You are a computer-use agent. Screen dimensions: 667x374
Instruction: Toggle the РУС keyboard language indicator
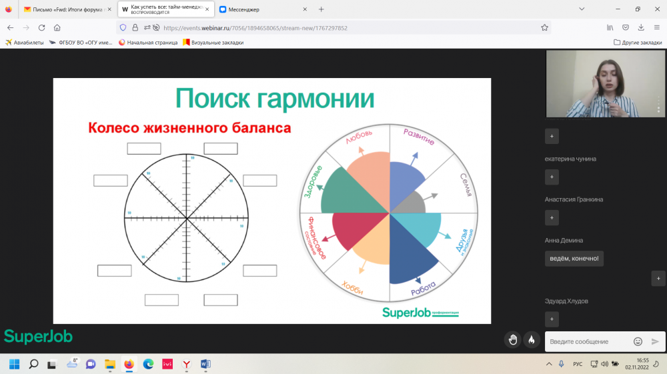[578, 364]
